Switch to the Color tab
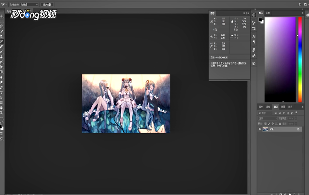This screenshot has height=195, width=309. point(261,13)
